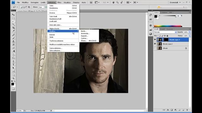Choose Espandi... in the submenu
This screenshot has width=202, height=113.
89,36
